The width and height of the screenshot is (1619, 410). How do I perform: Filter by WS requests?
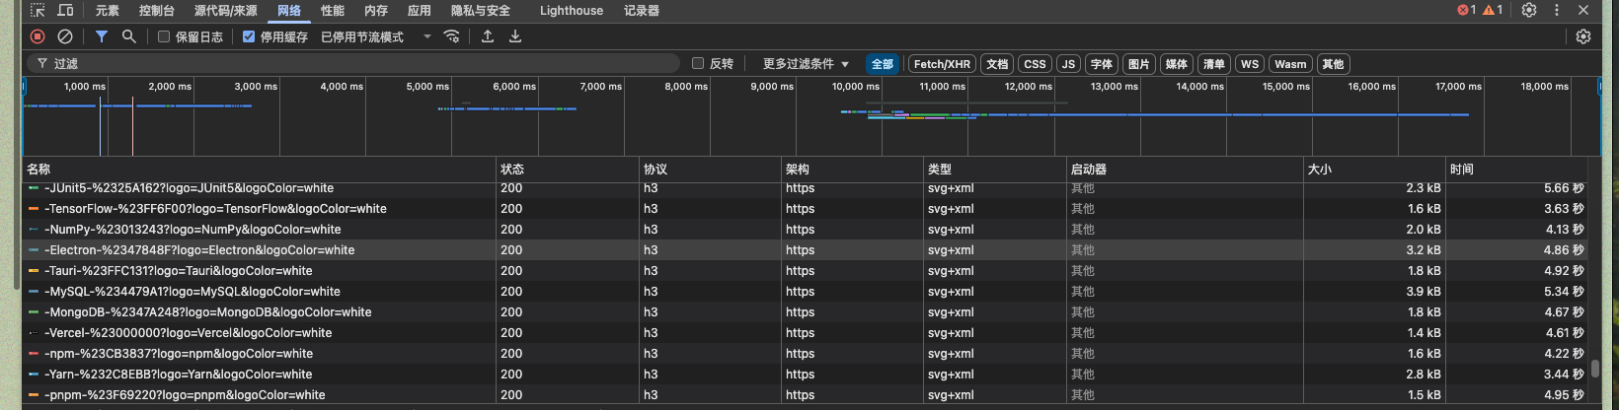pos(1250,64)
